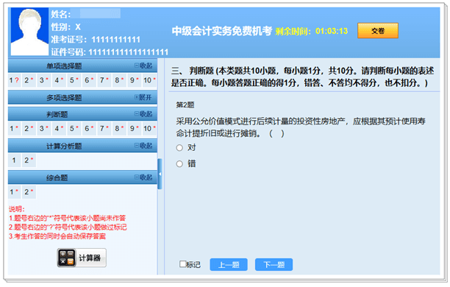Click the sidebar collapse arrow handle
Screen dimensions: 450x287
(x=160, y=174)
